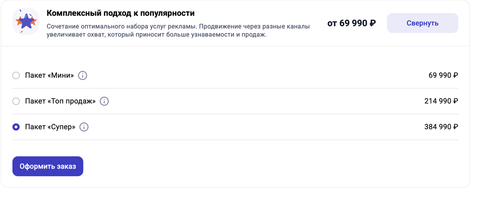Click the header price «от 69 990 ₽»

click(x=351, y=23)
